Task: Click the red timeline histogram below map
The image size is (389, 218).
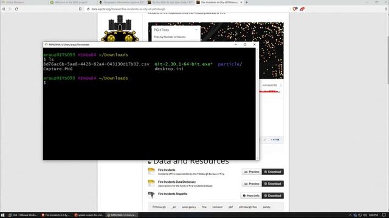Action: (x=269, y=91)
